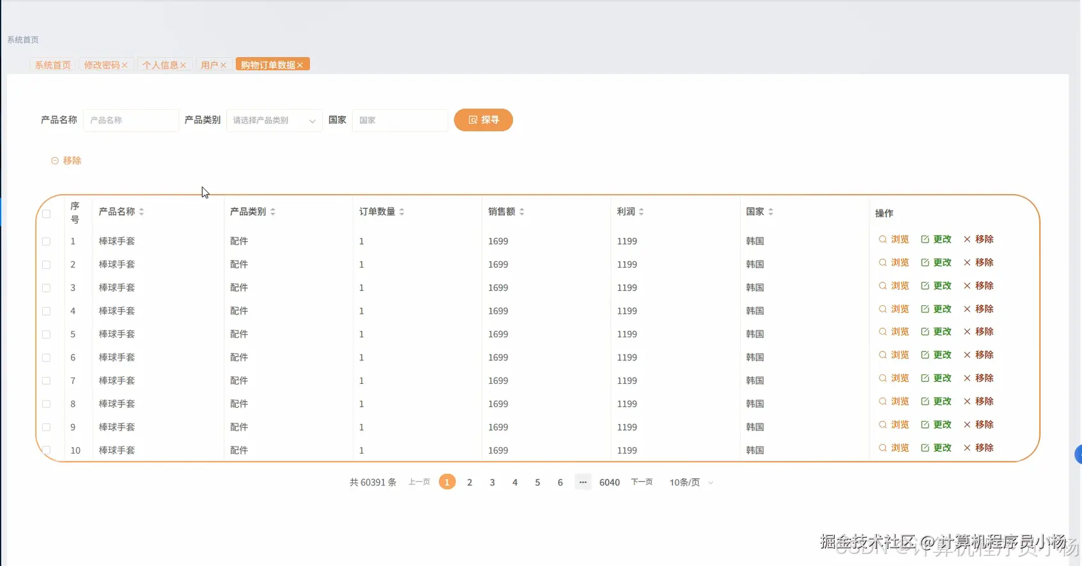
Task: Close the 用户 tab
Action: coord(223,65)
